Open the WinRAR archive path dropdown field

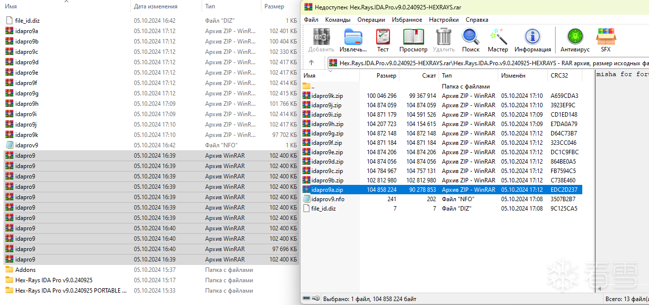[x=487, y=63]
